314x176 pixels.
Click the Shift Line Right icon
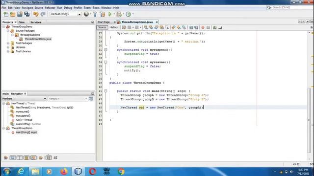pyautogui.click(x=196, y=27)
